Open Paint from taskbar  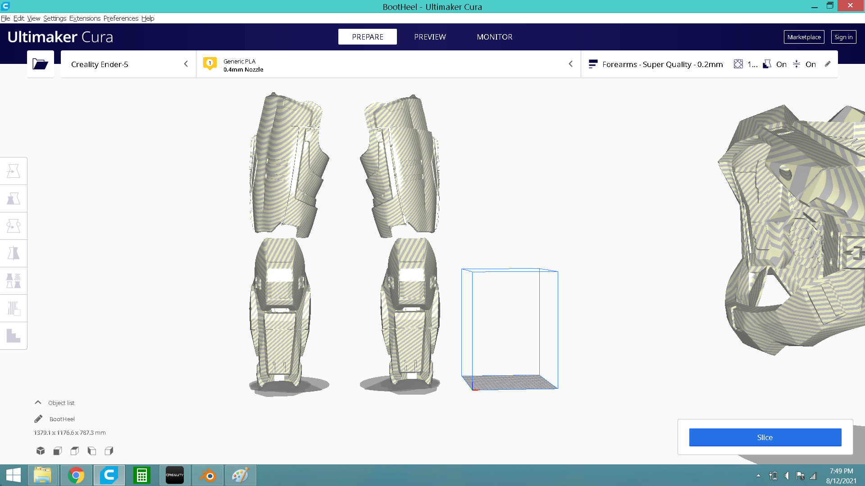(241, 475)
